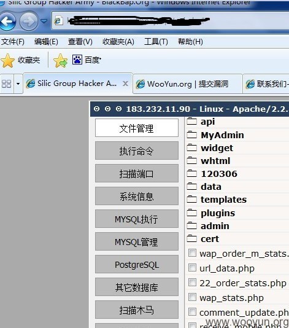This screenshot has height=328, width=289.
Task: Open the cert folder name
Action: (x=210, y=239)
